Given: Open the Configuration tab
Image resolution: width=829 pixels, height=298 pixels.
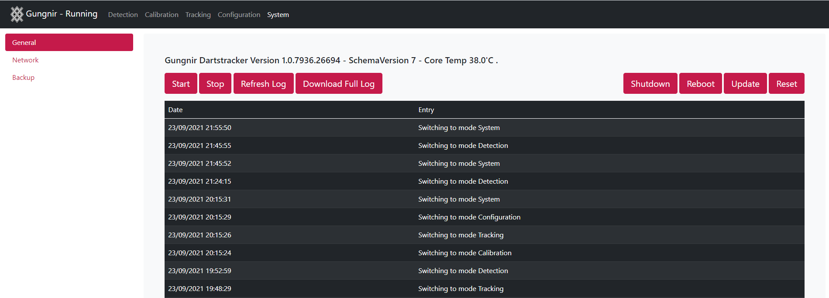Looking at the screenshot, I should (x=239, y=15).
